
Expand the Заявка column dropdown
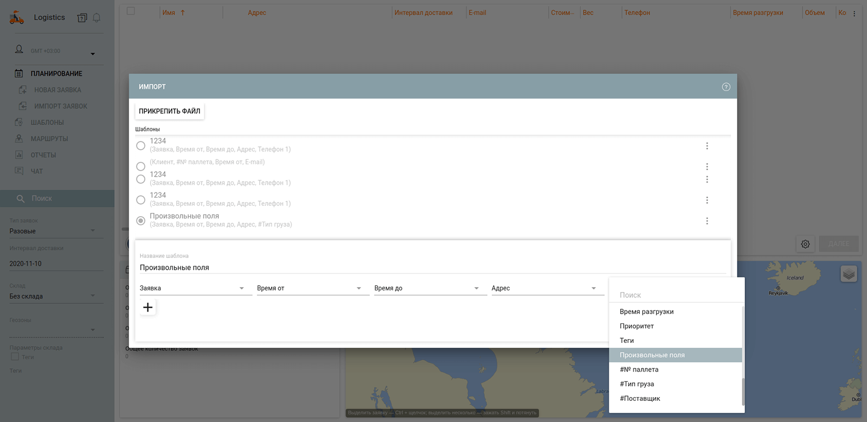coord(242,288)
